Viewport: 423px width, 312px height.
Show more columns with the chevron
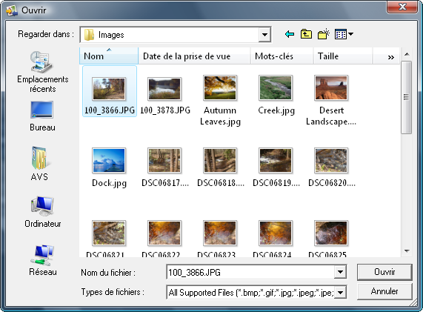390,57
